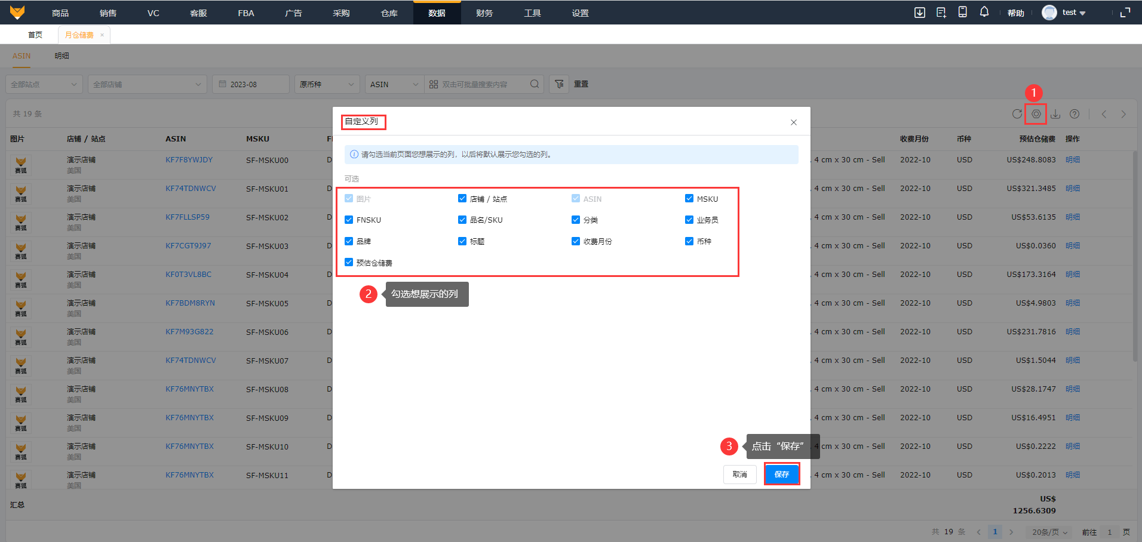Screen dimensions: 1142x542
Task: Open the advanced filter funnel icon
Action: point(559,84)
